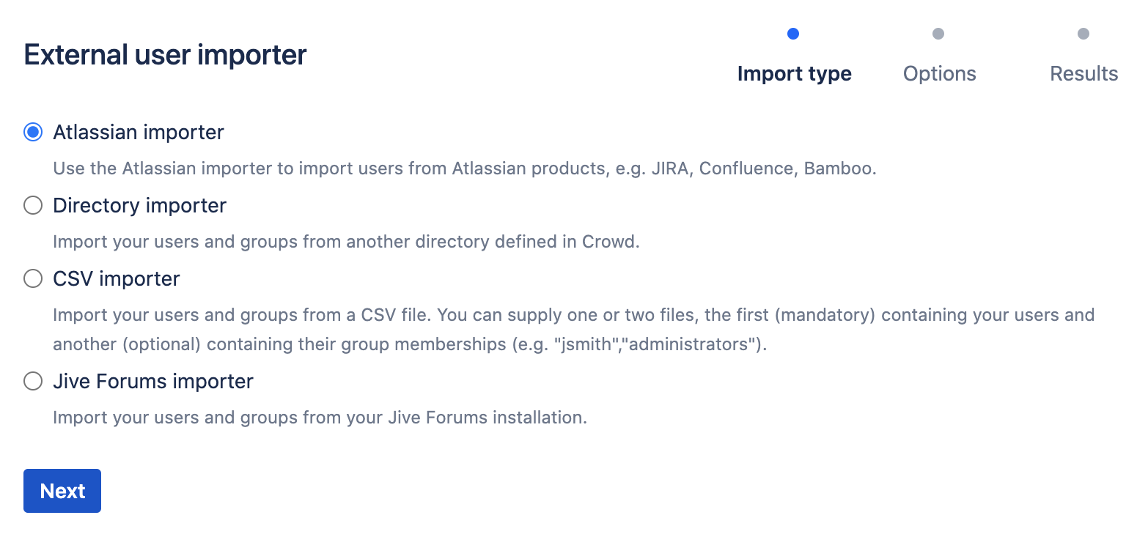Click the grey Options step dot
1148x548 pixels.
(x=938, y=34)
